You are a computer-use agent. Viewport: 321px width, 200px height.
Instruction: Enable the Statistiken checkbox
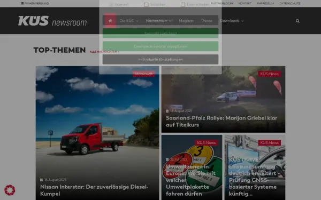coord(146,4)
